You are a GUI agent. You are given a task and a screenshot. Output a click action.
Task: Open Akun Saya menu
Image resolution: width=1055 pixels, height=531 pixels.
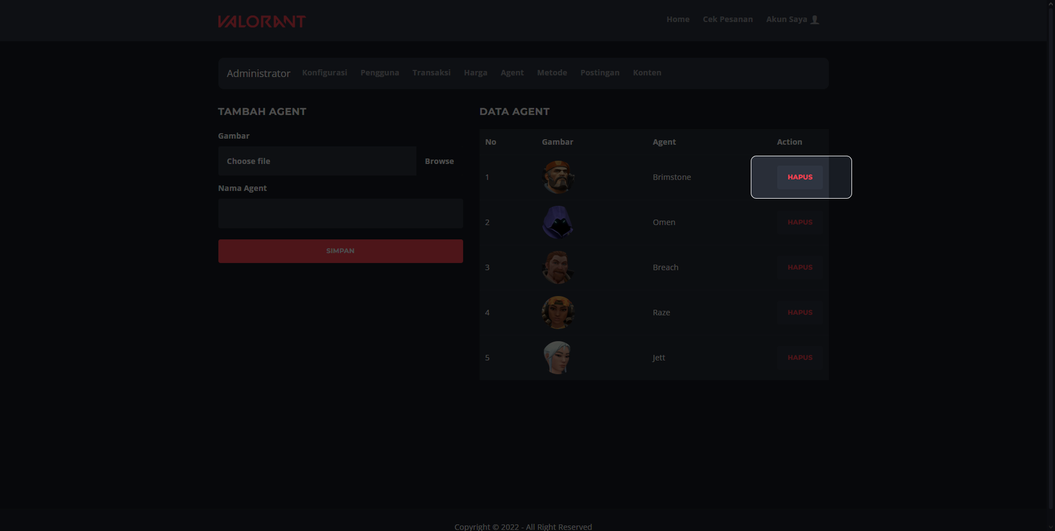[x=793, y=19]
